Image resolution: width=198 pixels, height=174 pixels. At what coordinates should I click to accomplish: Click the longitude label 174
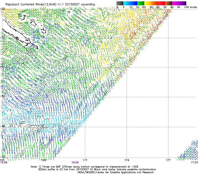pyautogui.click(x=127, y=160)
